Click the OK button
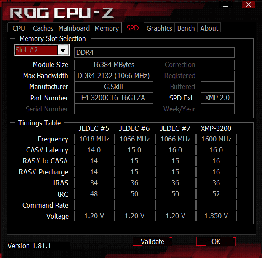 [x=216, y=242]
